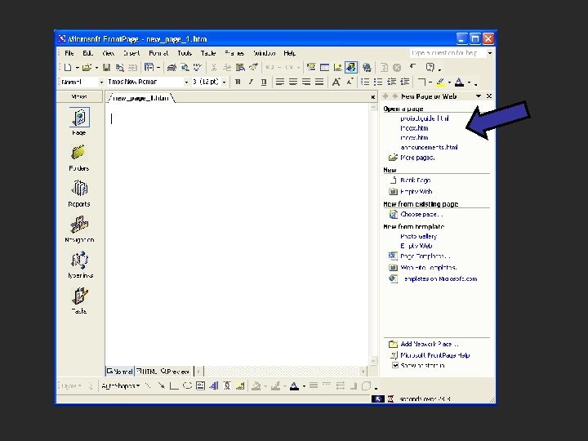Image resolution: width=588 pixels, height=441 pixels.
Task: Click the Photo Gallery template link
Action: click(418, 236)
